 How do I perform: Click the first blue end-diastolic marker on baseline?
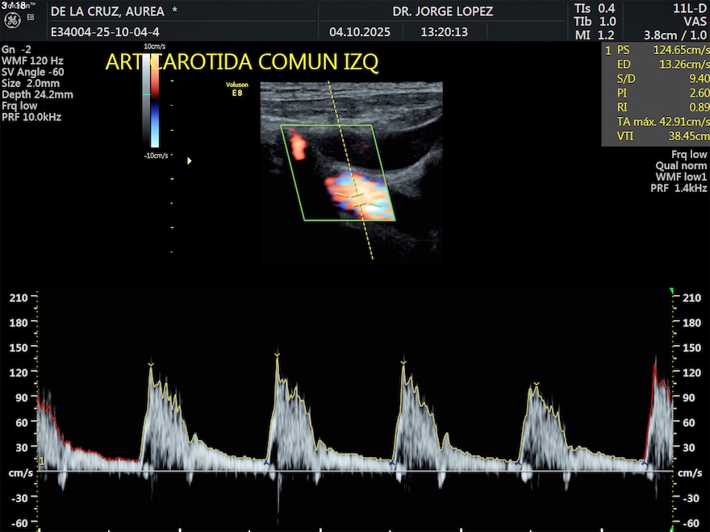[266, 463]
